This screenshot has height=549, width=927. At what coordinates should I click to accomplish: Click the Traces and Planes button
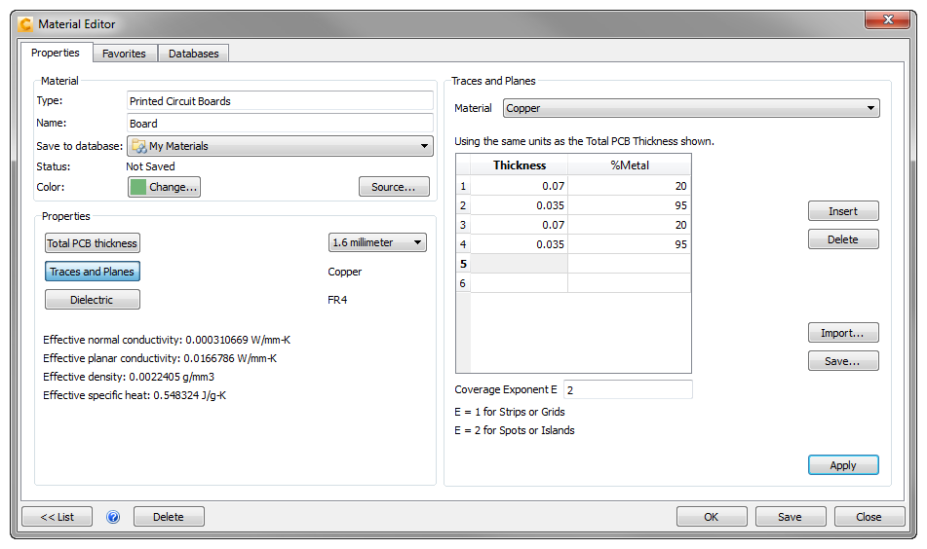click(x=93, y=272)
